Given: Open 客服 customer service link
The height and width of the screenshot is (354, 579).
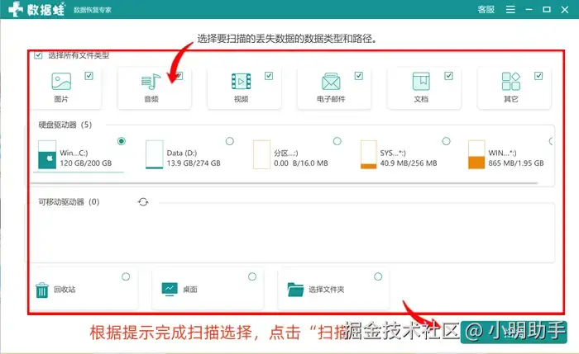Looking at the screenshot, I should (486, 10).
